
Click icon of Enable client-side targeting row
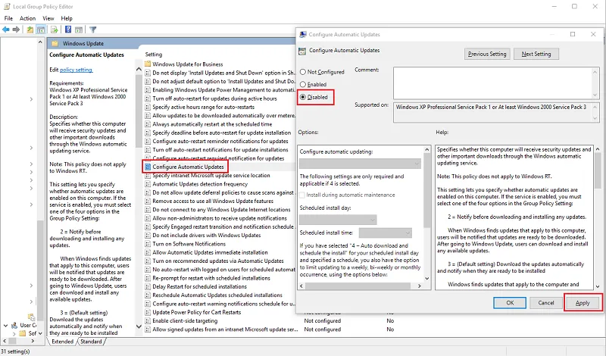point(148,321)
